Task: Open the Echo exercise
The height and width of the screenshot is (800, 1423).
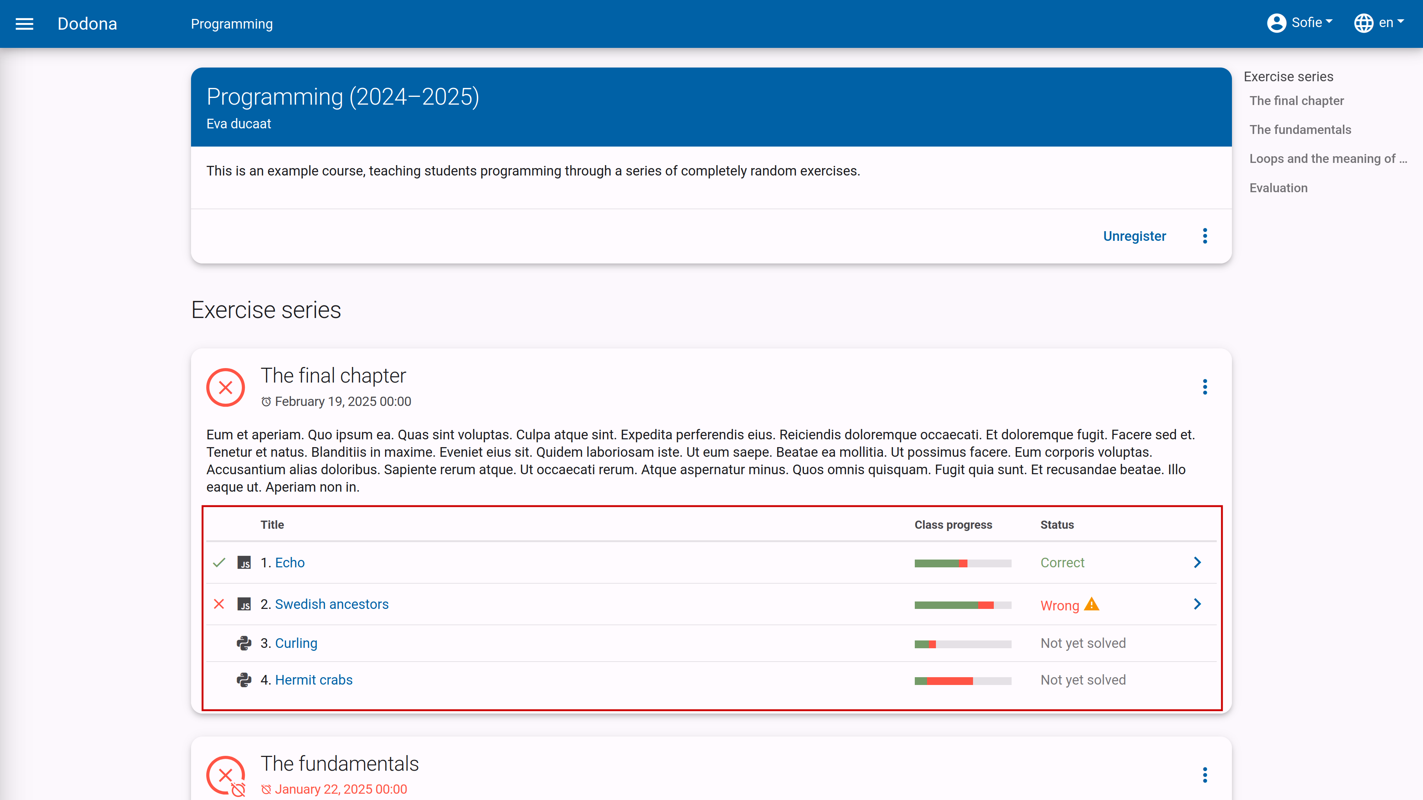Action: tap(290, 563)
